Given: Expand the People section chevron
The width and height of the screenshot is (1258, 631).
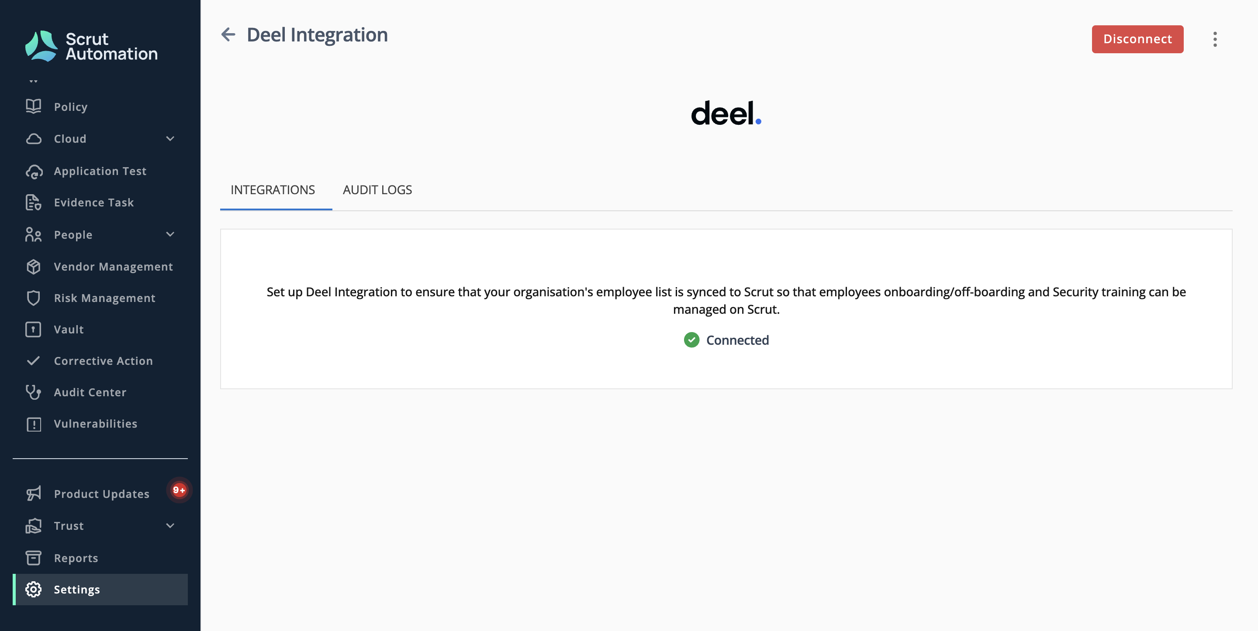Looking at the screenshot, I should [170, 234].
